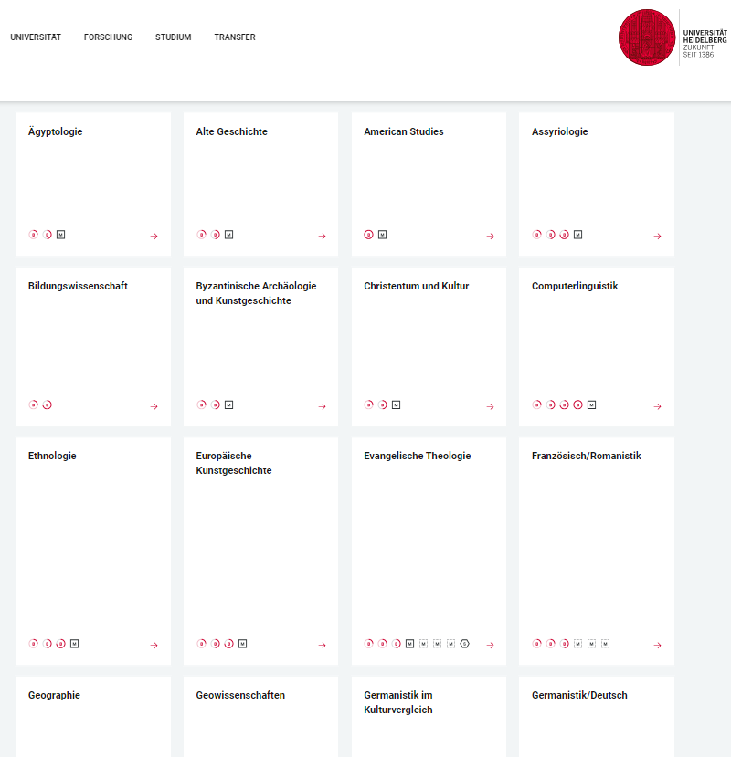Open the Alte Geschichte course title
Viewport: 731px width, 757px height.
pos(231,131)
